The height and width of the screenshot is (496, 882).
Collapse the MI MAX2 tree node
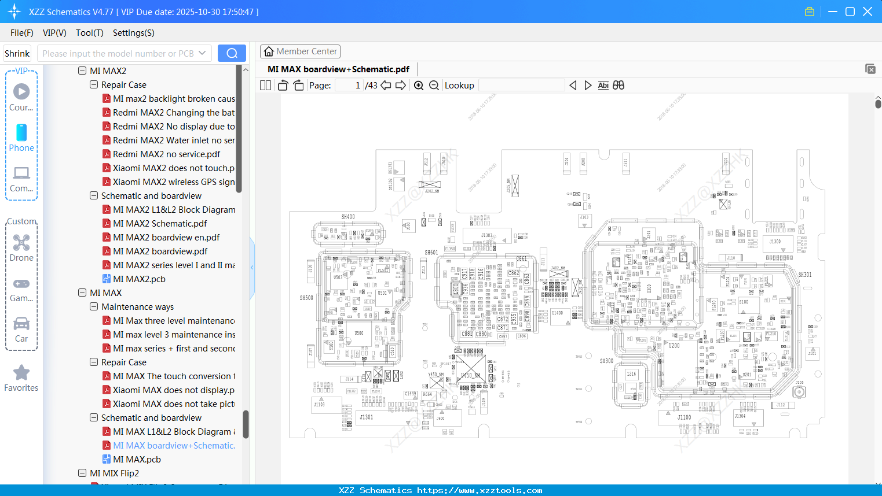tap(83, 71)
